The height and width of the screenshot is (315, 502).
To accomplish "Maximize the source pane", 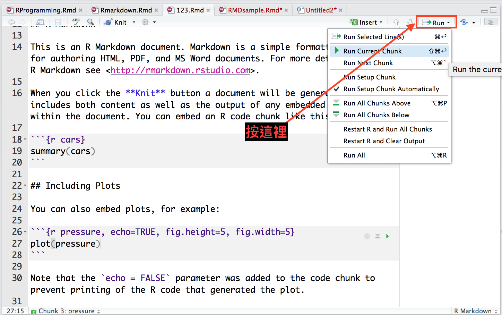I will tap(493, 10).
